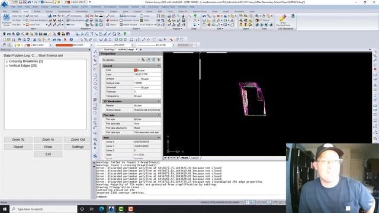Click the orange color bar in color control
Viewport: 379px width, 213px height.
(64, 45)
